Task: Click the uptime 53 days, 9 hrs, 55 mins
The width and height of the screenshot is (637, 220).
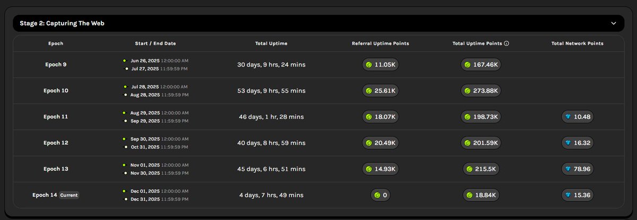Action: [x=271, y=90]
